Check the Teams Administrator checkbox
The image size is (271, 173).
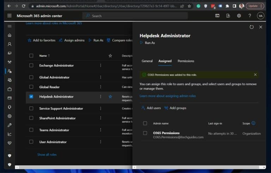pos(31,130)
